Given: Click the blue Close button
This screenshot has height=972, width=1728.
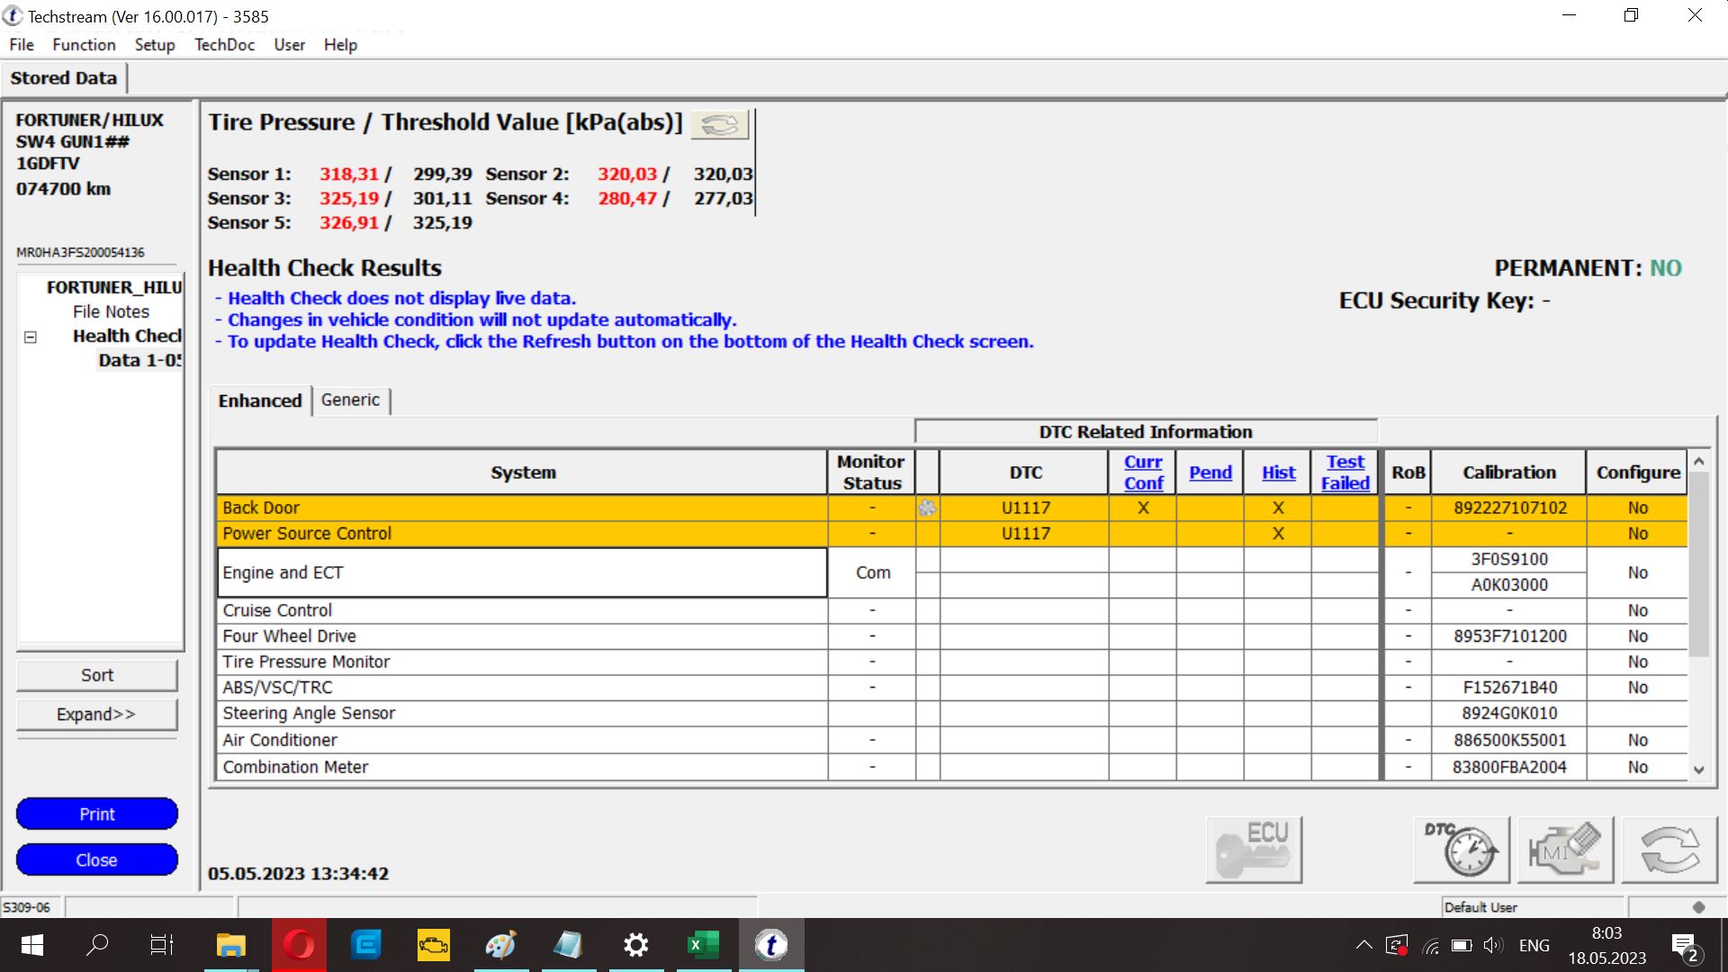Looking at the screenshot, I should point(96,860).
